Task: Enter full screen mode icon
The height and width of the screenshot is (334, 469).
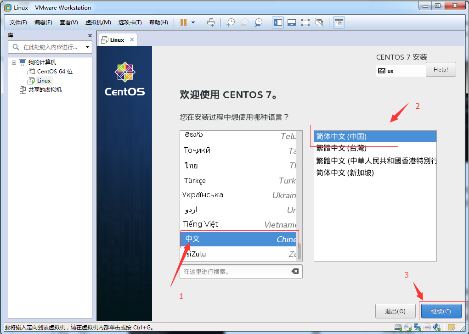Action: coord(305,22)
